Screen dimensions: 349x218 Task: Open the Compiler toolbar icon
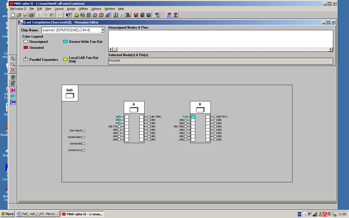[x=89, y=15]
